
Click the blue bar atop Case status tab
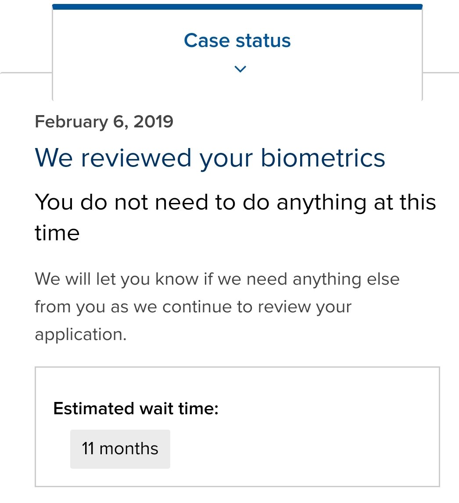237,7
